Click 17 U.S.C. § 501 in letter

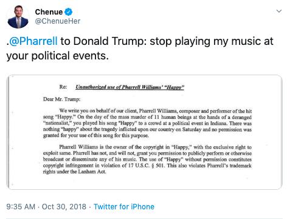click(x=147, y=166)
